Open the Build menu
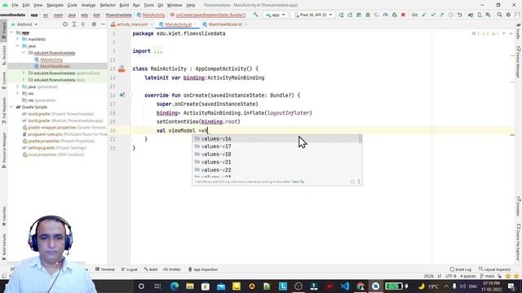Viewport: 522px width, 293px height. [x=124, y=6]
